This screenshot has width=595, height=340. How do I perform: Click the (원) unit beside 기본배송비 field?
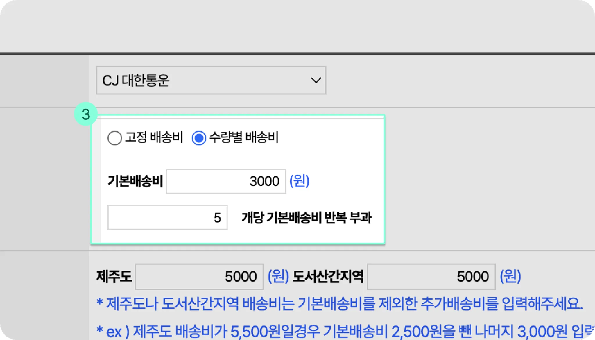click(299, 181)
